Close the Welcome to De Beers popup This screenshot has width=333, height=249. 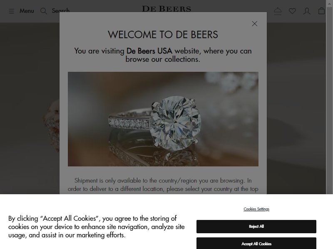pos(255,24)
